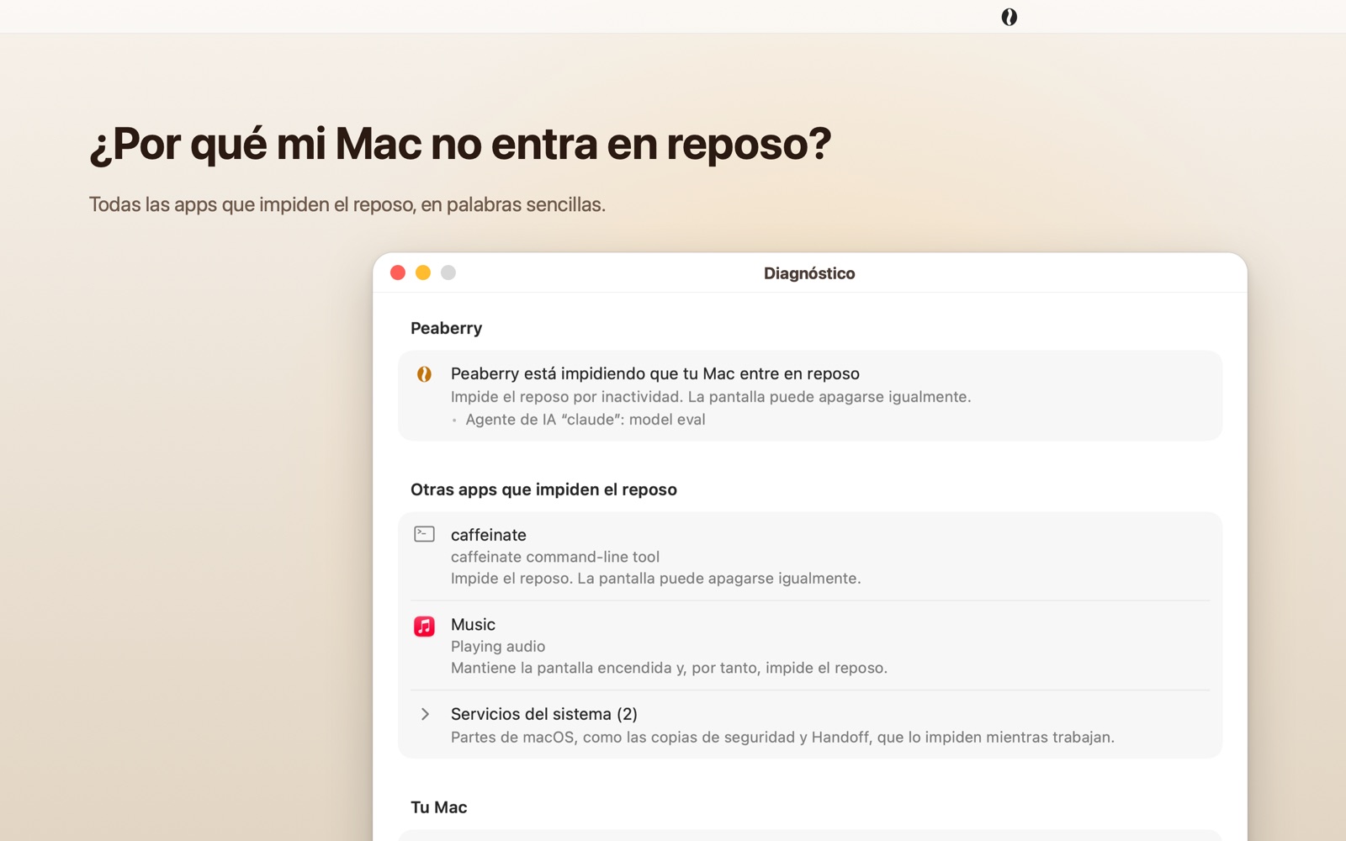The image size is (1346, 841).
Task: Click the orange Peaberry bean icon in the row
Action: [424, 373]
